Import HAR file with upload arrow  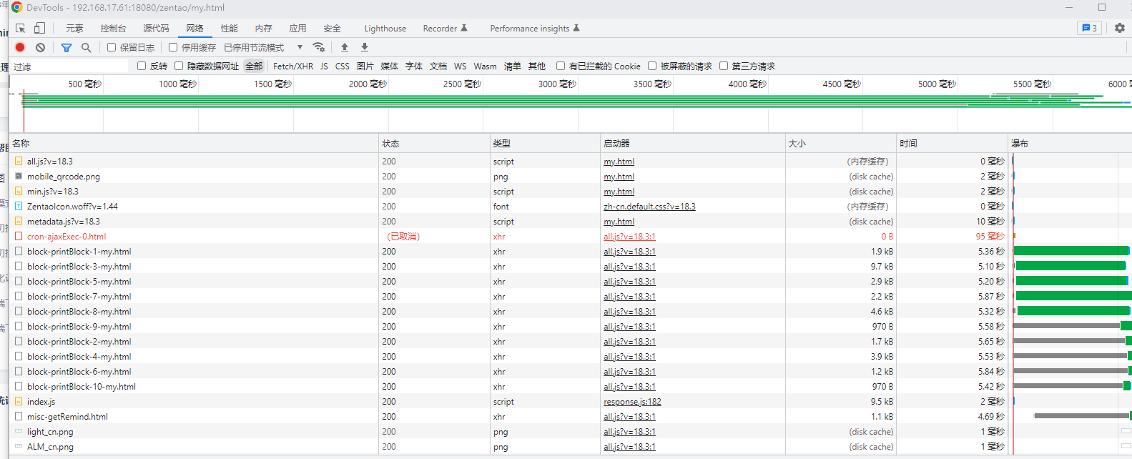click(345, 47)
